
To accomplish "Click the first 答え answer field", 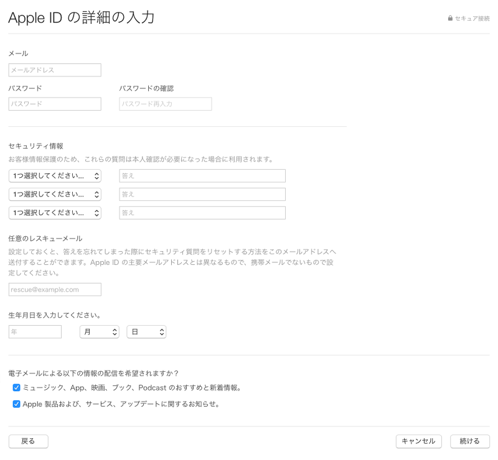I will 202,176.
